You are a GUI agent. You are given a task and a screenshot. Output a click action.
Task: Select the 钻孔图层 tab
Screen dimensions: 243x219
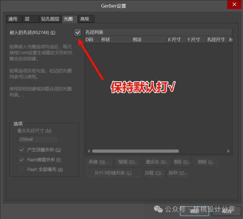coord(50,19)
